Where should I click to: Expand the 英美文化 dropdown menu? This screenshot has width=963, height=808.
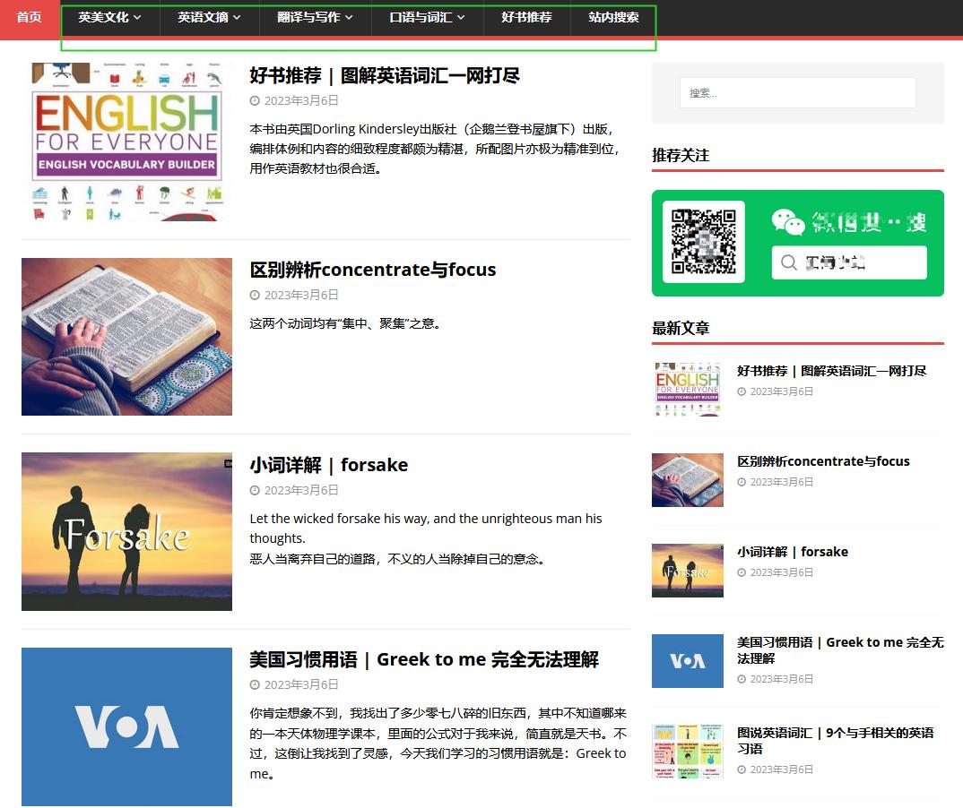(108, 16)
